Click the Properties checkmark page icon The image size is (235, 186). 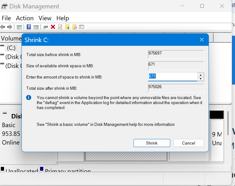point(60,27)
